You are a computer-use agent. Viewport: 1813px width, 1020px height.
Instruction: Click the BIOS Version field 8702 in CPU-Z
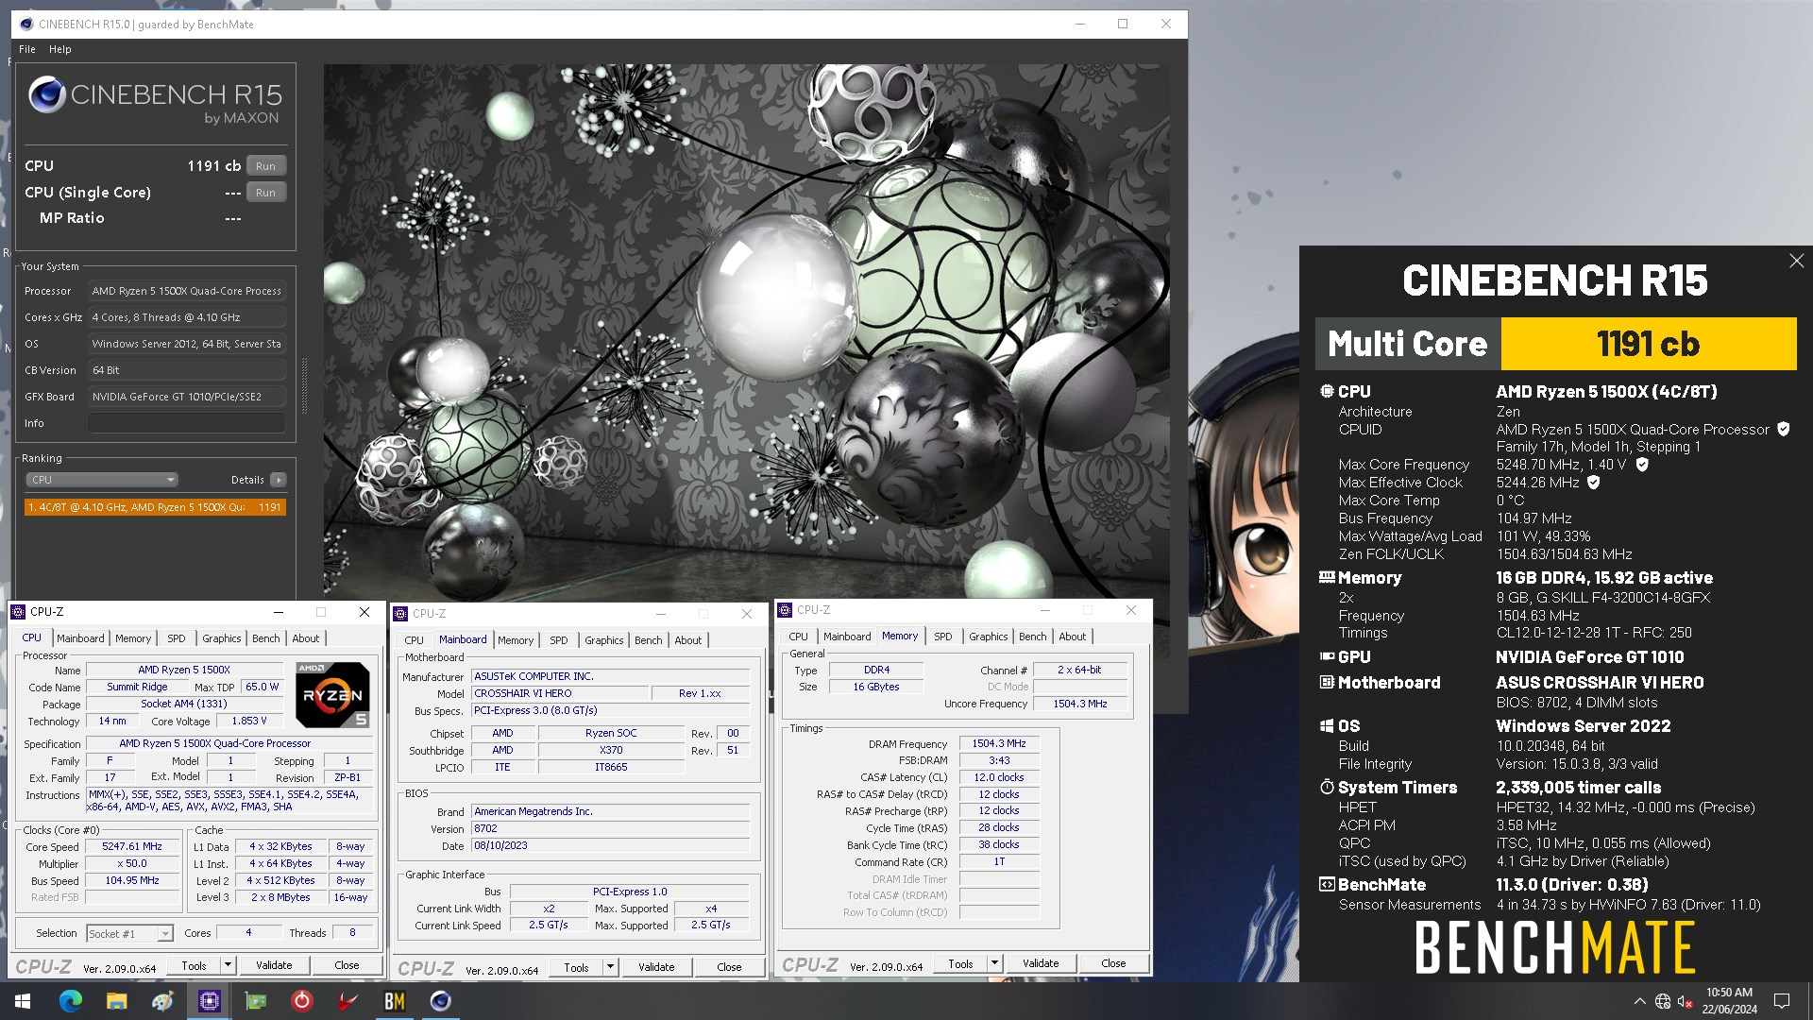tap(611, 828)
